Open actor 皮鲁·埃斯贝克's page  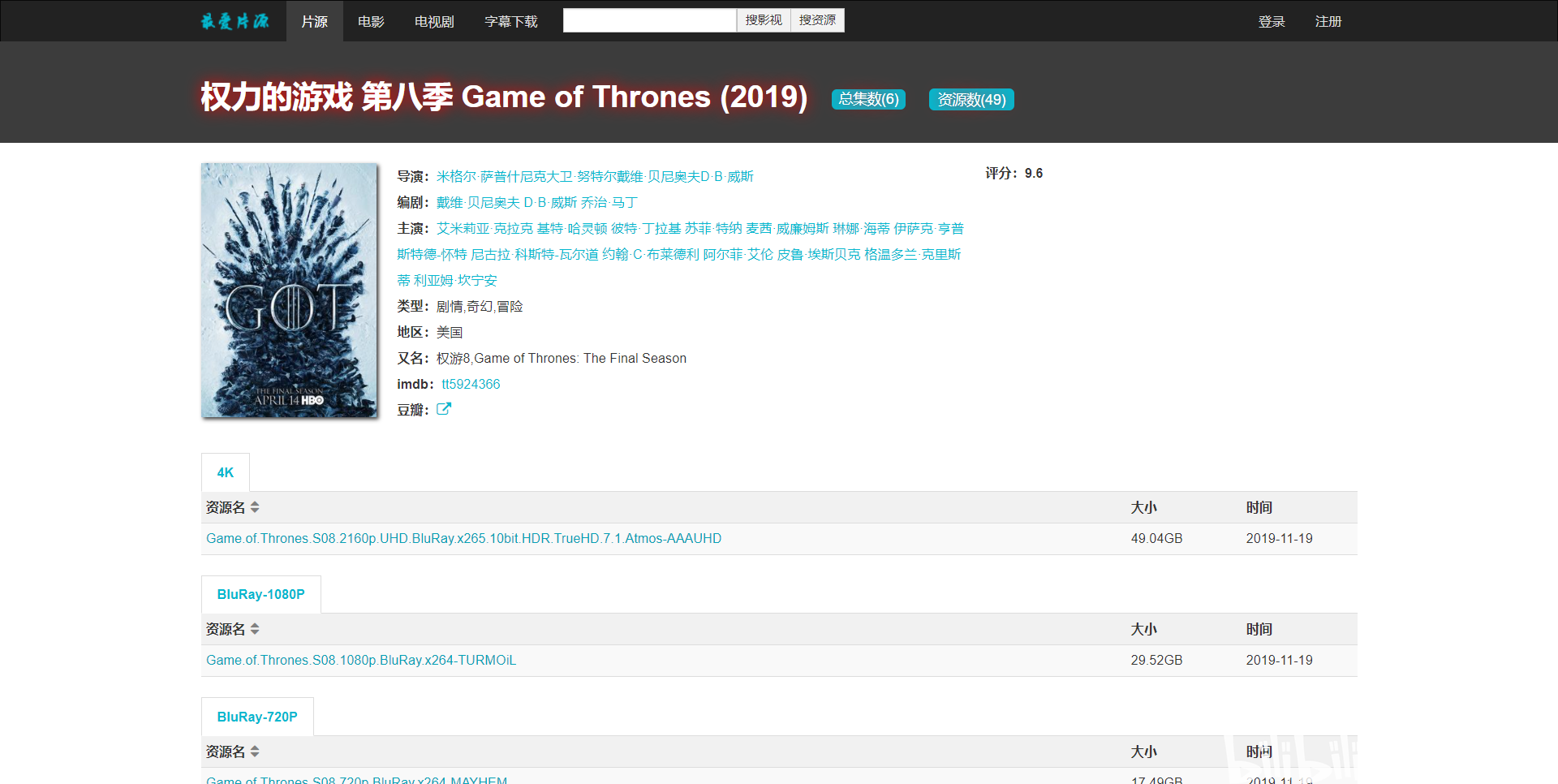[819, 254]
